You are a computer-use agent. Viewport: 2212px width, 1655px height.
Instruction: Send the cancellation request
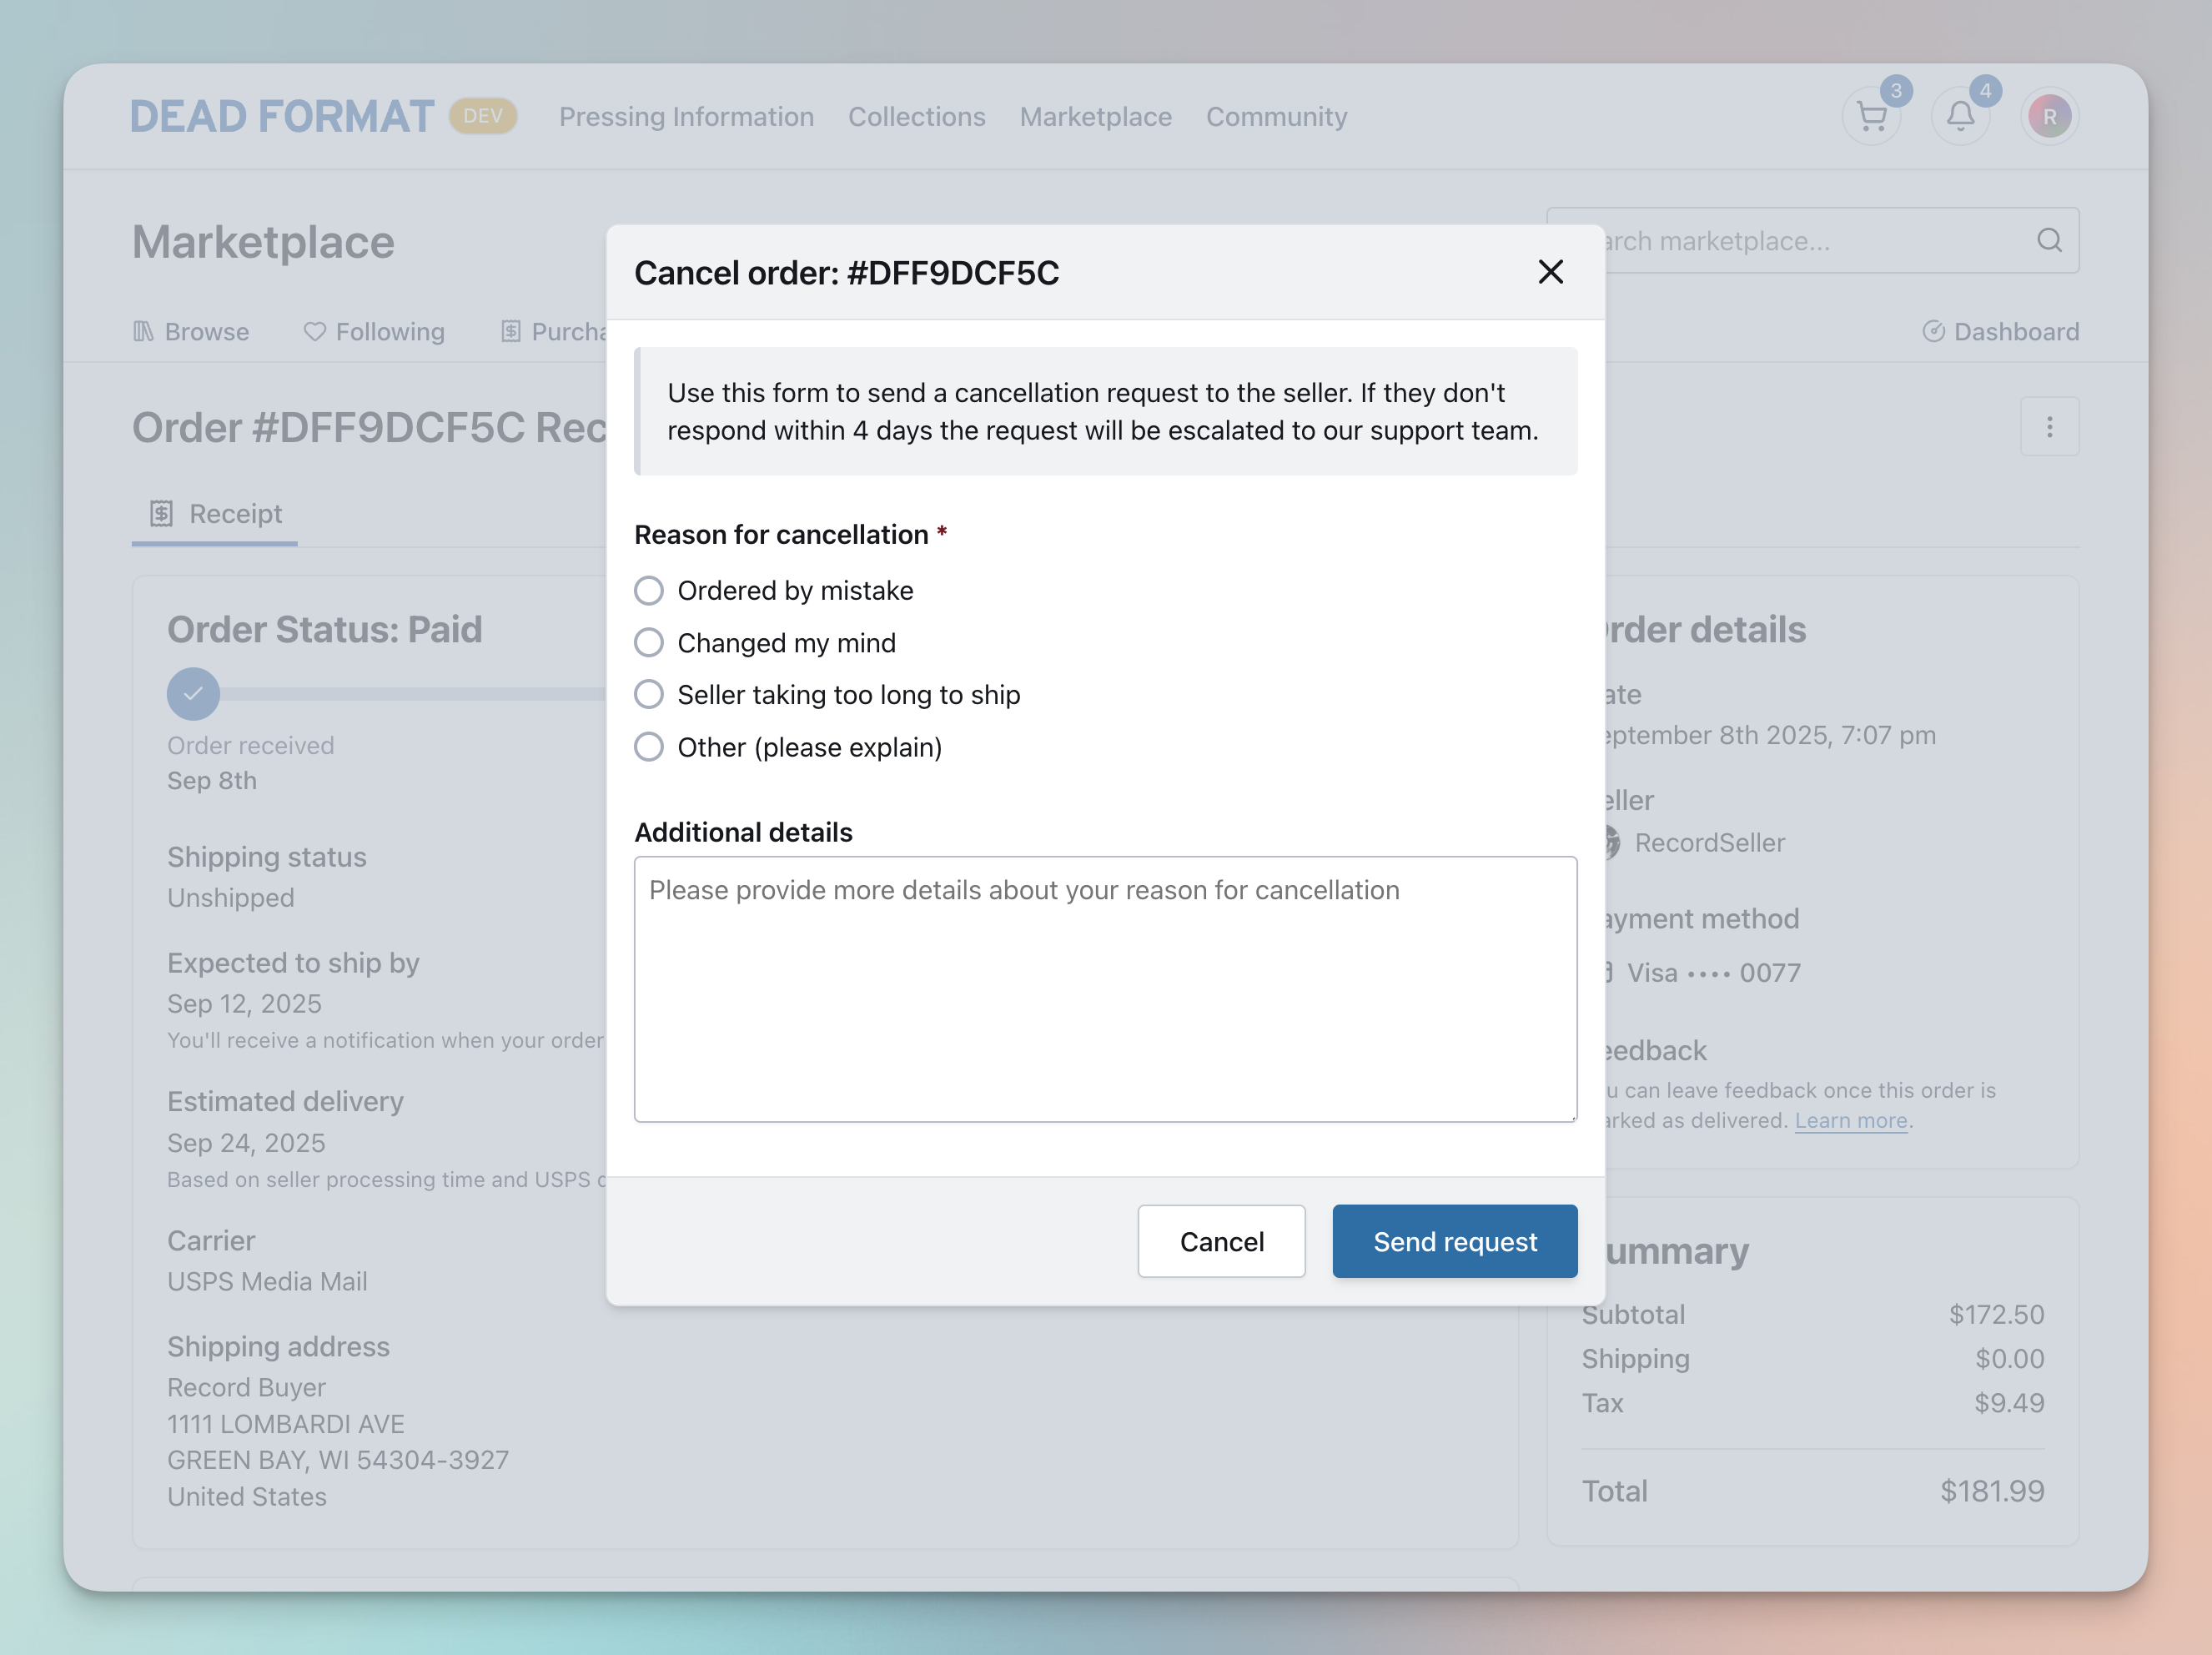(1454, 1241)
